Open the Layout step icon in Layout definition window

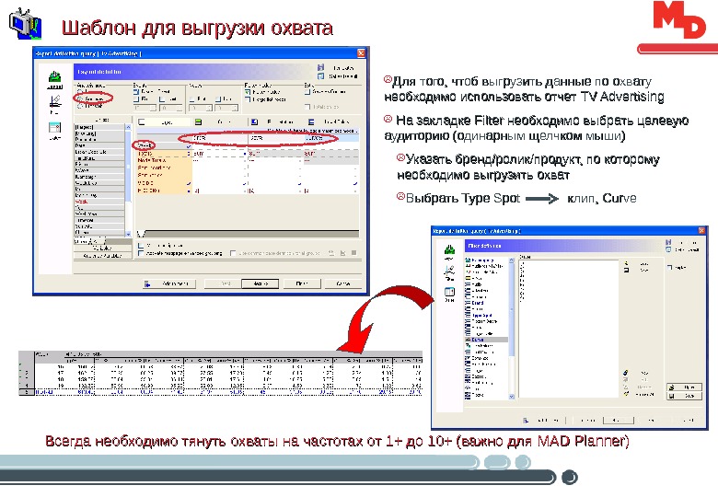[x=55, y=77]
